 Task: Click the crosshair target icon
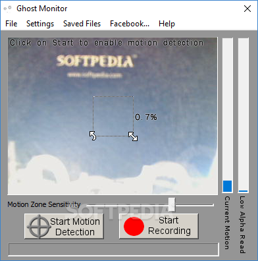pyautogui.click(x=39, y=227)
